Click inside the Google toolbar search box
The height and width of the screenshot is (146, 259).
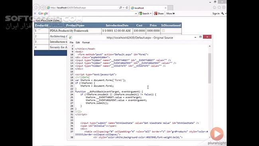[92, 14]
